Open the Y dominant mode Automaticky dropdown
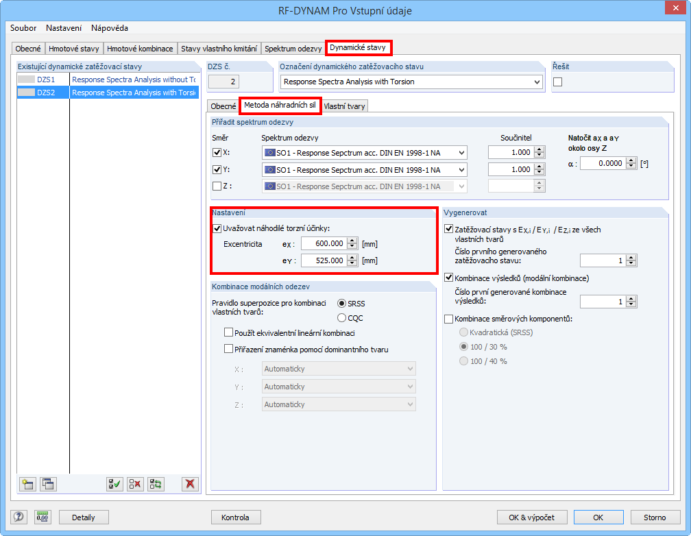691x536 pixels. tap(339, 387)
